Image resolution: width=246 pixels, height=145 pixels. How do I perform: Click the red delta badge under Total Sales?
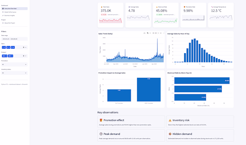104,15
